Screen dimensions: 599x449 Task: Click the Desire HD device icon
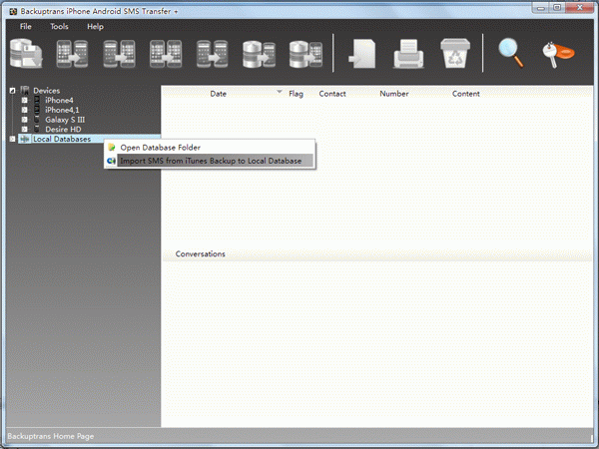[x=37, y=129]
